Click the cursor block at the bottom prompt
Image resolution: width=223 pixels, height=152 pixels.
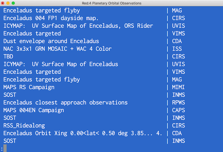[5, 148]
